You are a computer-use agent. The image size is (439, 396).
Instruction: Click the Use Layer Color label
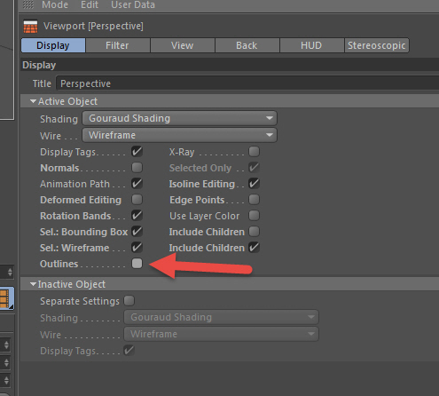tap(204, 216)
